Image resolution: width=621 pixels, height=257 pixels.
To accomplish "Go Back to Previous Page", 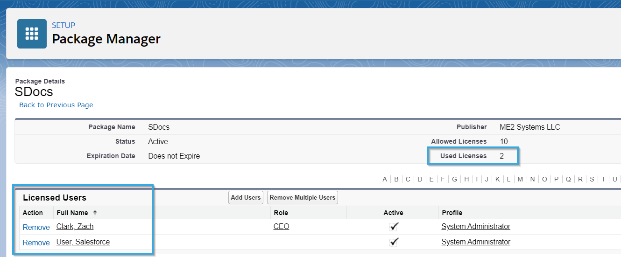I will [x=56, y=105].
